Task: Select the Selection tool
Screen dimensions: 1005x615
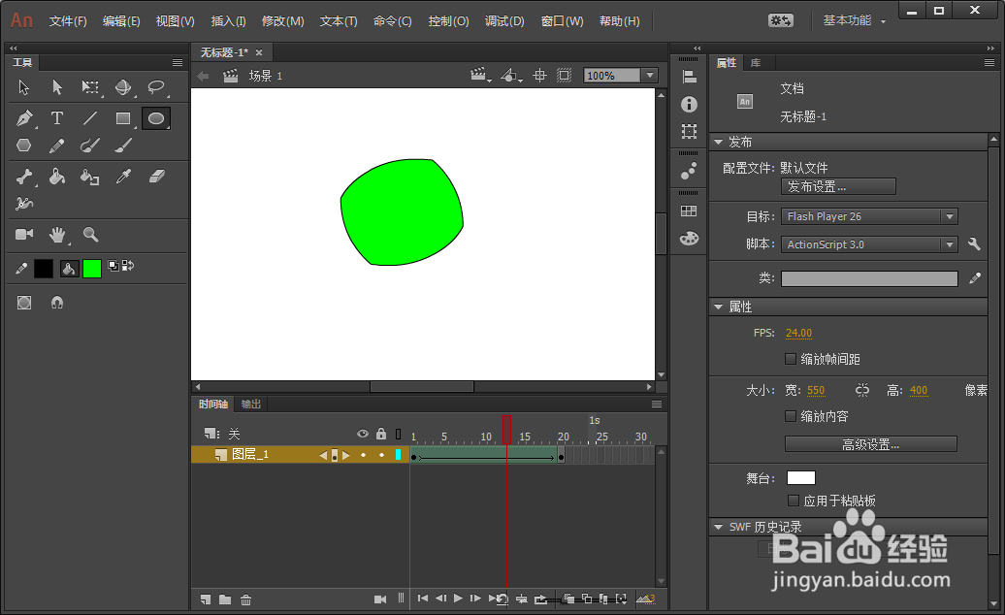Action: pyautogui.click(x=23, y=87)
